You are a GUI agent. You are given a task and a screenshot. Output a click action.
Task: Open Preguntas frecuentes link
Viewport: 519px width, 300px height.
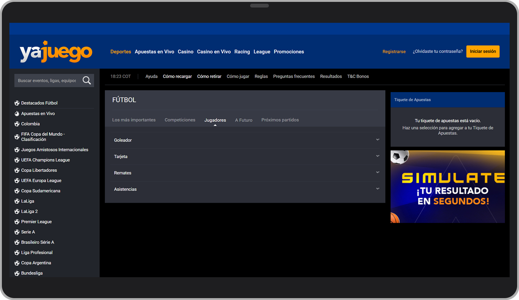294,77
